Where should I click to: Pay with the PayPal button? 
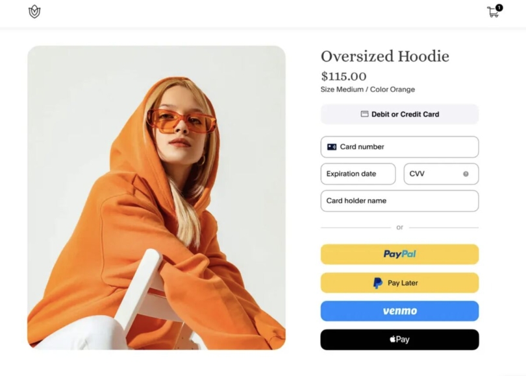pyautogui.click(x=399, y=254)
